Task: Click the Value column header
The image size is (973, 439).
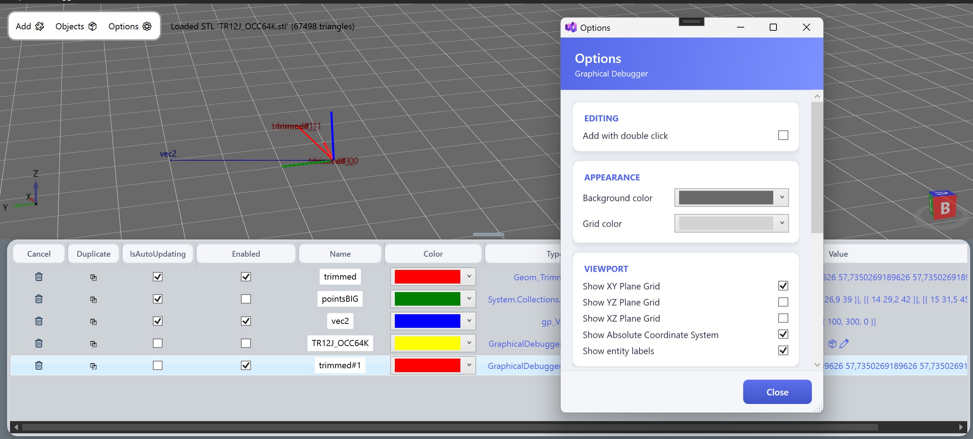Action: click(838, 254)
